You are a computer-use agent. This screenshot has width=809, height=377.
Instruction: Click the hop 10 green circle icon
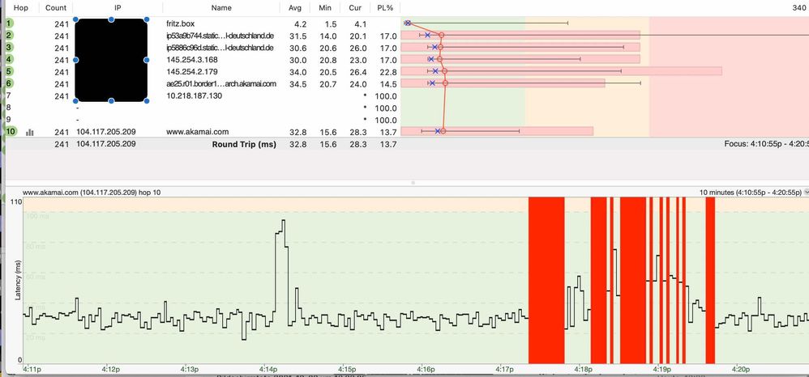coord(11,131)
